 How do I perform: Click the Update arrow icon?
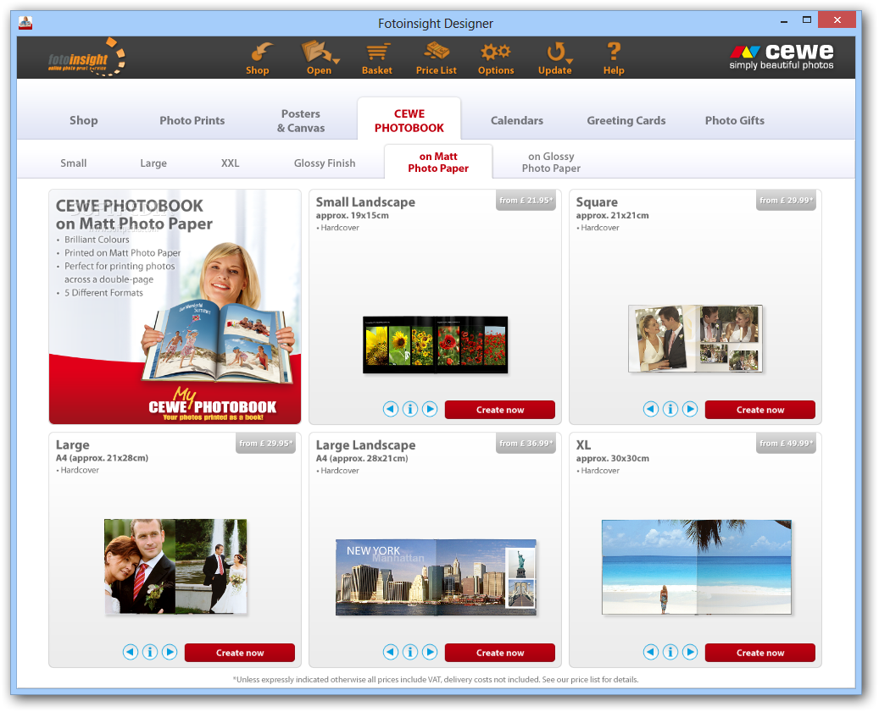coord(555,58)
